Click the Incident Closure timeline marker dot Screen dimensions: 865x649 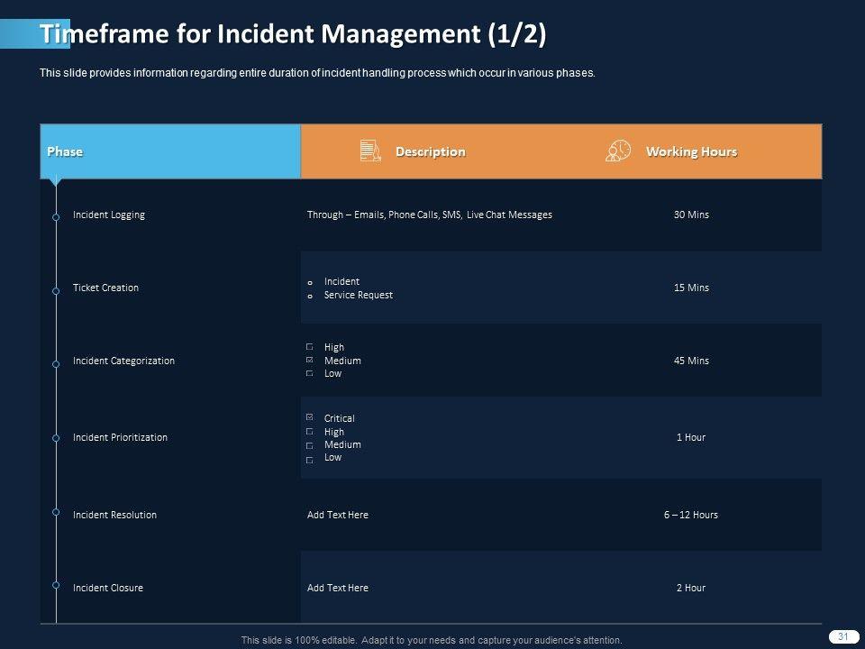pyautogui.click(x=56, y=588)
